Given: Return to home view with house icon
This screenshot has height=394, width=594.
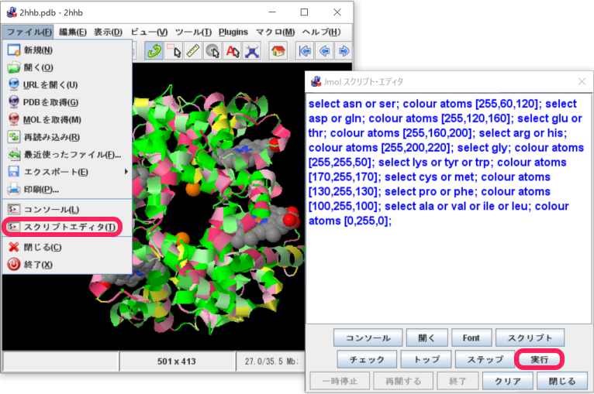Looking at the screenshot, I should pos(278,50).
